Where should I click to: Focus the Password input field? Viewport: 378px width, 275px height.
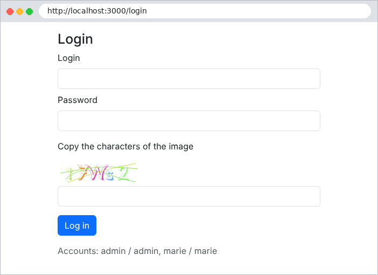(189, 121)
